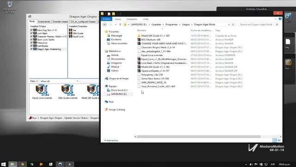The width and height of the screenshot is (296, 167).
Task: Click horizontal scrollbar in file list
Action: (x=198, y=137)
